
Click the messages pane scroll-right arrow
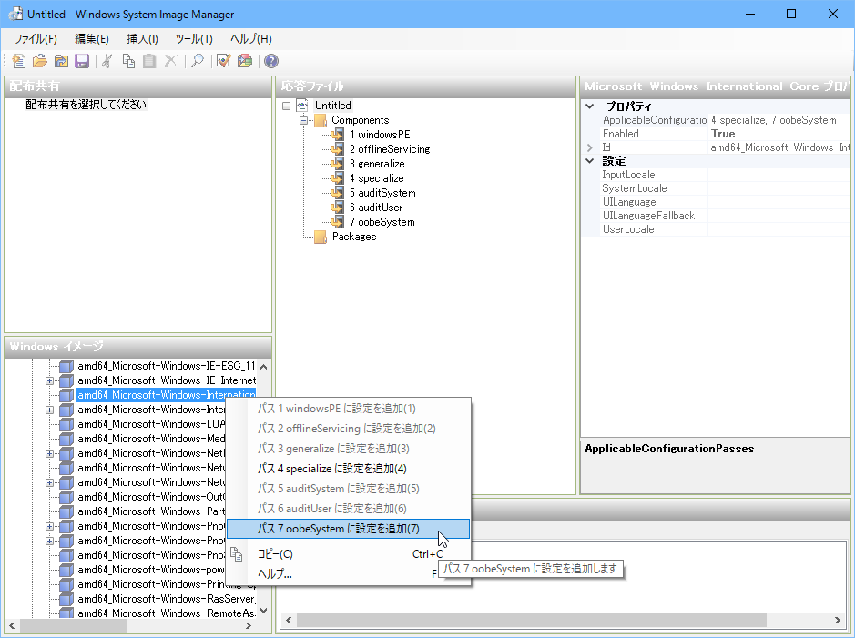point(838,621)
